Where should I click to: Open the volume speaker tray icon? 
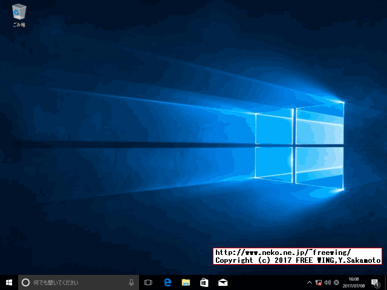[328, 282]
